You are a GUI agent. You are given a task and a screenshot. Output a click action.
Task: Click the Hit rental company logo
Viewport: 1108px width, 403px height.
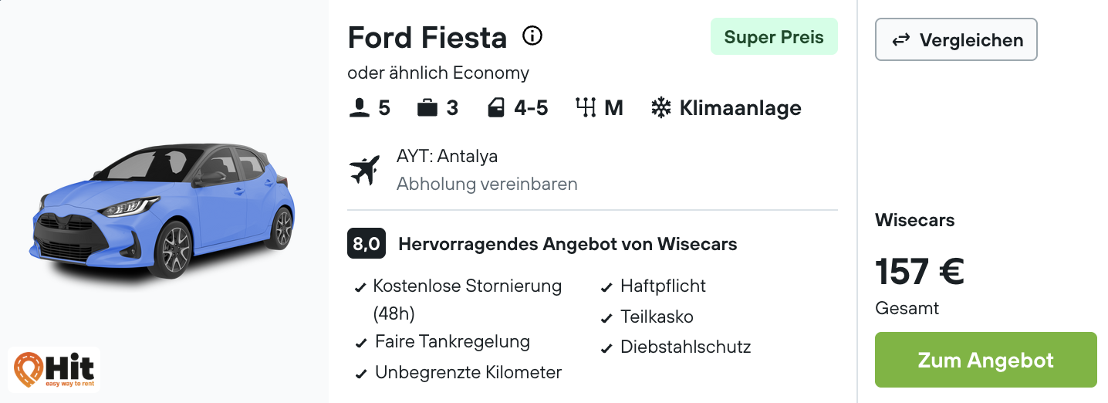tap(54, 370)
